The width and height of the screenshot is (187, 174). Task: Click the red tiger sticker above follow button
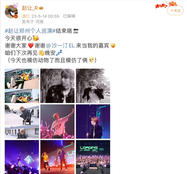(166, 5)
